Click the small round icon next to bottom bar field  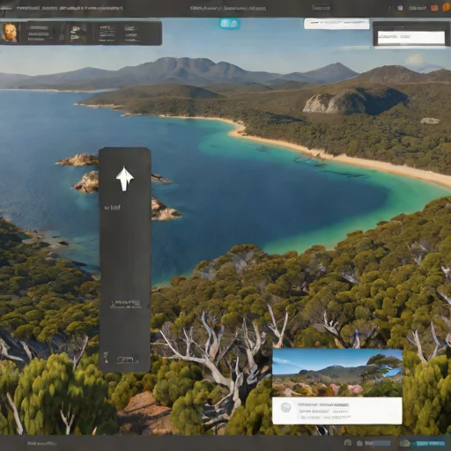tap(359, 443)
